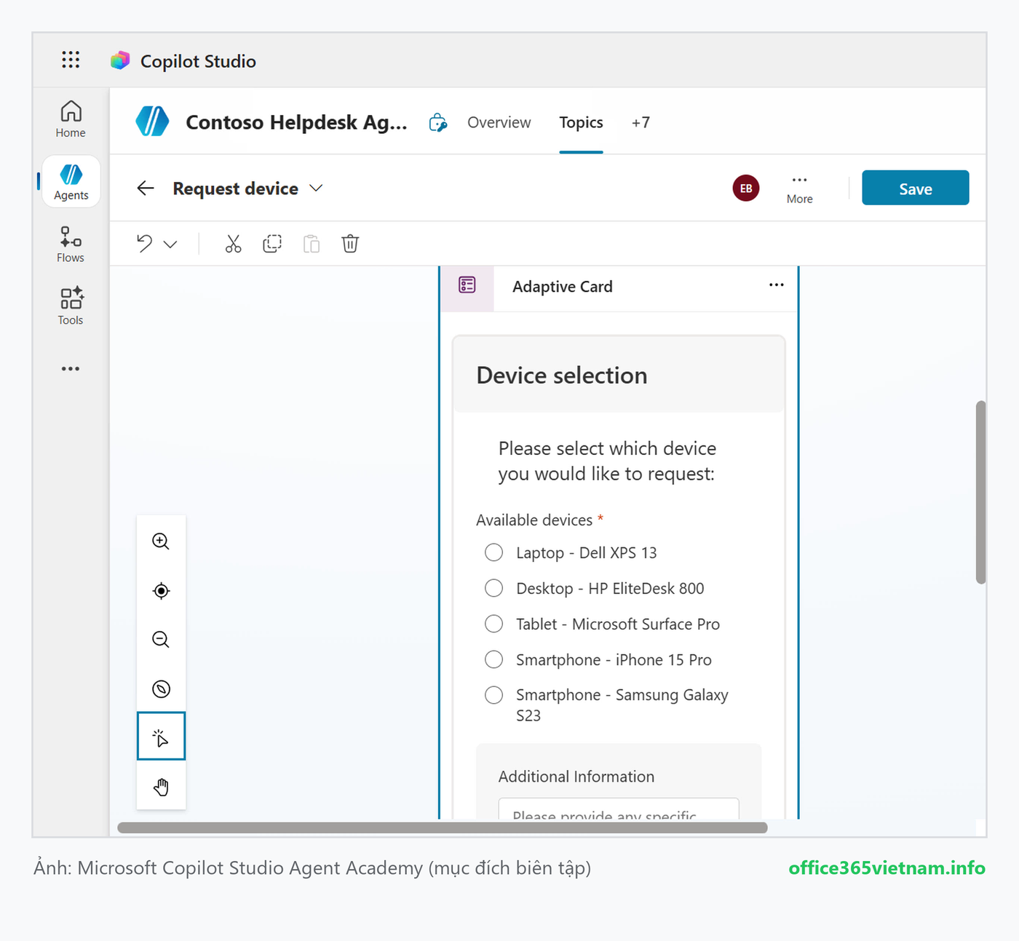Select Smartphone - iPhone 15 Pro radio

(493, 659)
